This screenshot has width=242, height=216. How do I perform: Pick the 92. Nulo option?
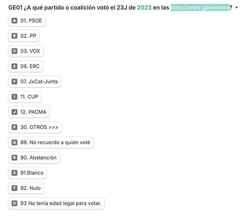26,188
